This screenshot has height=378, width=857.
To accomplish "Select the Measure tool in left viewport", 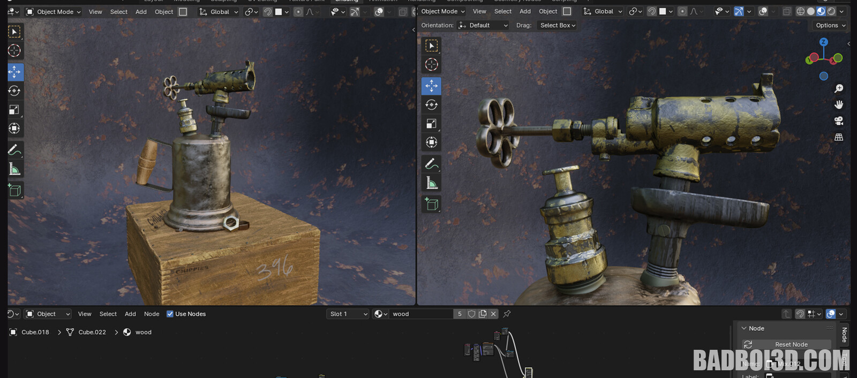I will [15, 169].
